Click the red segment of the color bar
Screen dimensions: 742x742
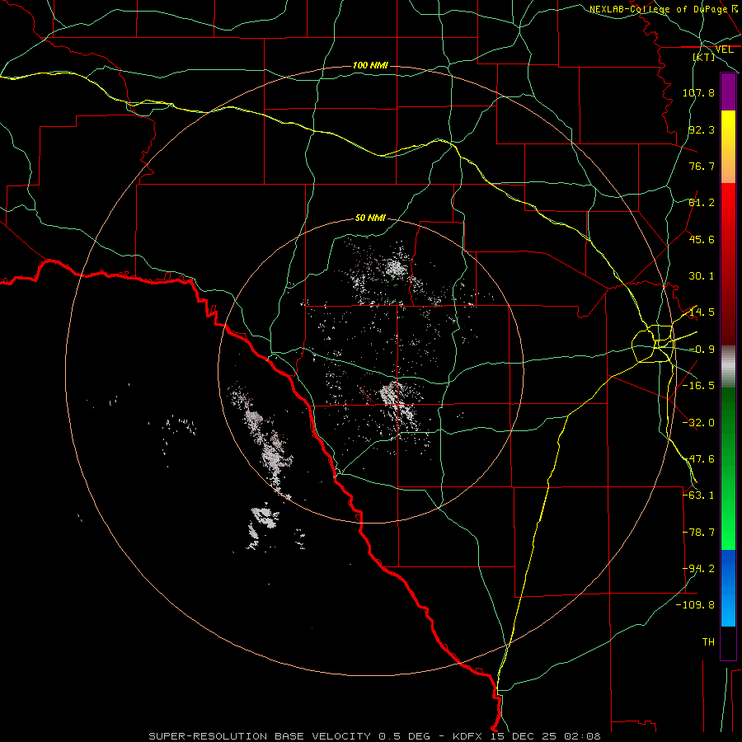pyautogui.click(x=728, y=264)
